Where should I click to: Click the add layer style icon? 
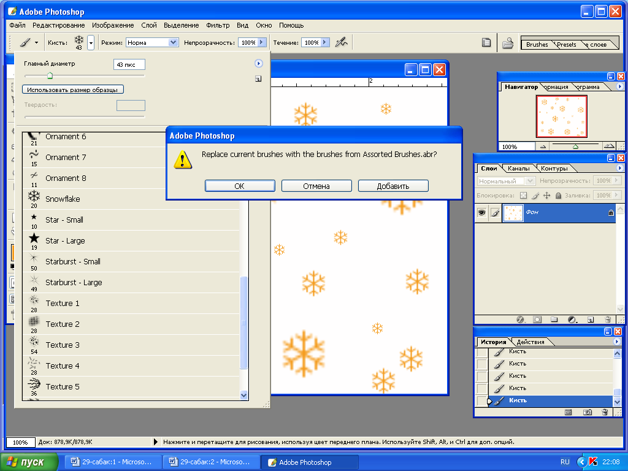coord(520,320)
